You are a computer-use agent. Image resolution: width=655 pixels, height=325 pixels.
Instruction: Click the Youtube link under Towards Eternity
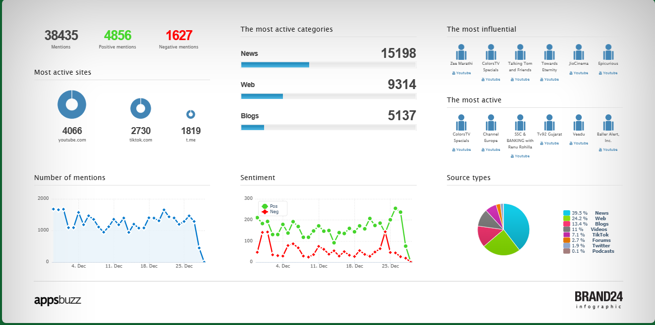[x=549, y=79]
